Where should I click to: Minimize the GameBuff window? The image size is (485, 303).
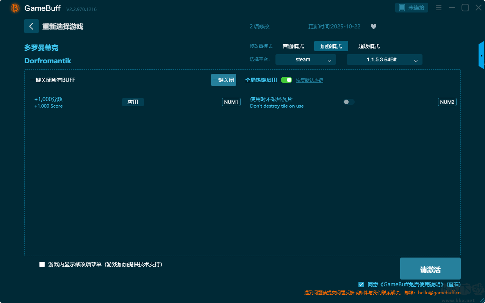[452, 8]
